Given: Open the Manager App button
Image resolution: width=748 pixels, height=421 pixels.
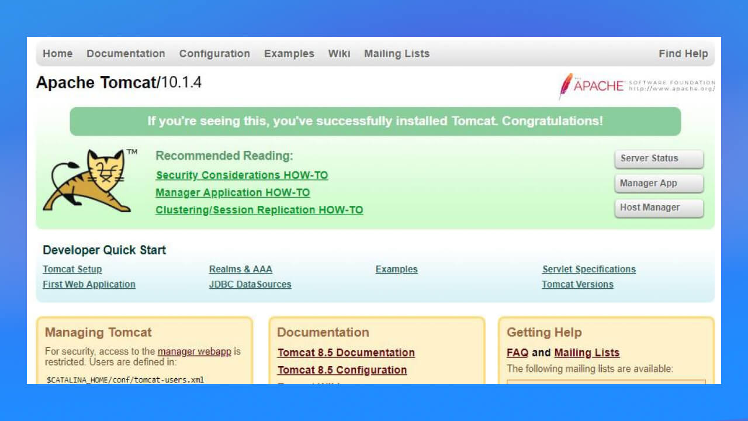Looking at the screenshot, I should [659, 183].
